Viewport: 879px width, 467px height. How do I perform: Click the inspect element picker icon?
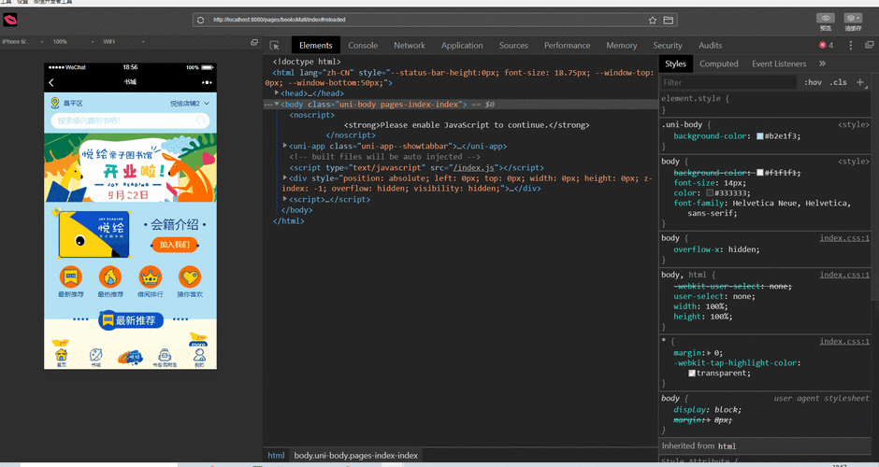[x=275, y=45]
